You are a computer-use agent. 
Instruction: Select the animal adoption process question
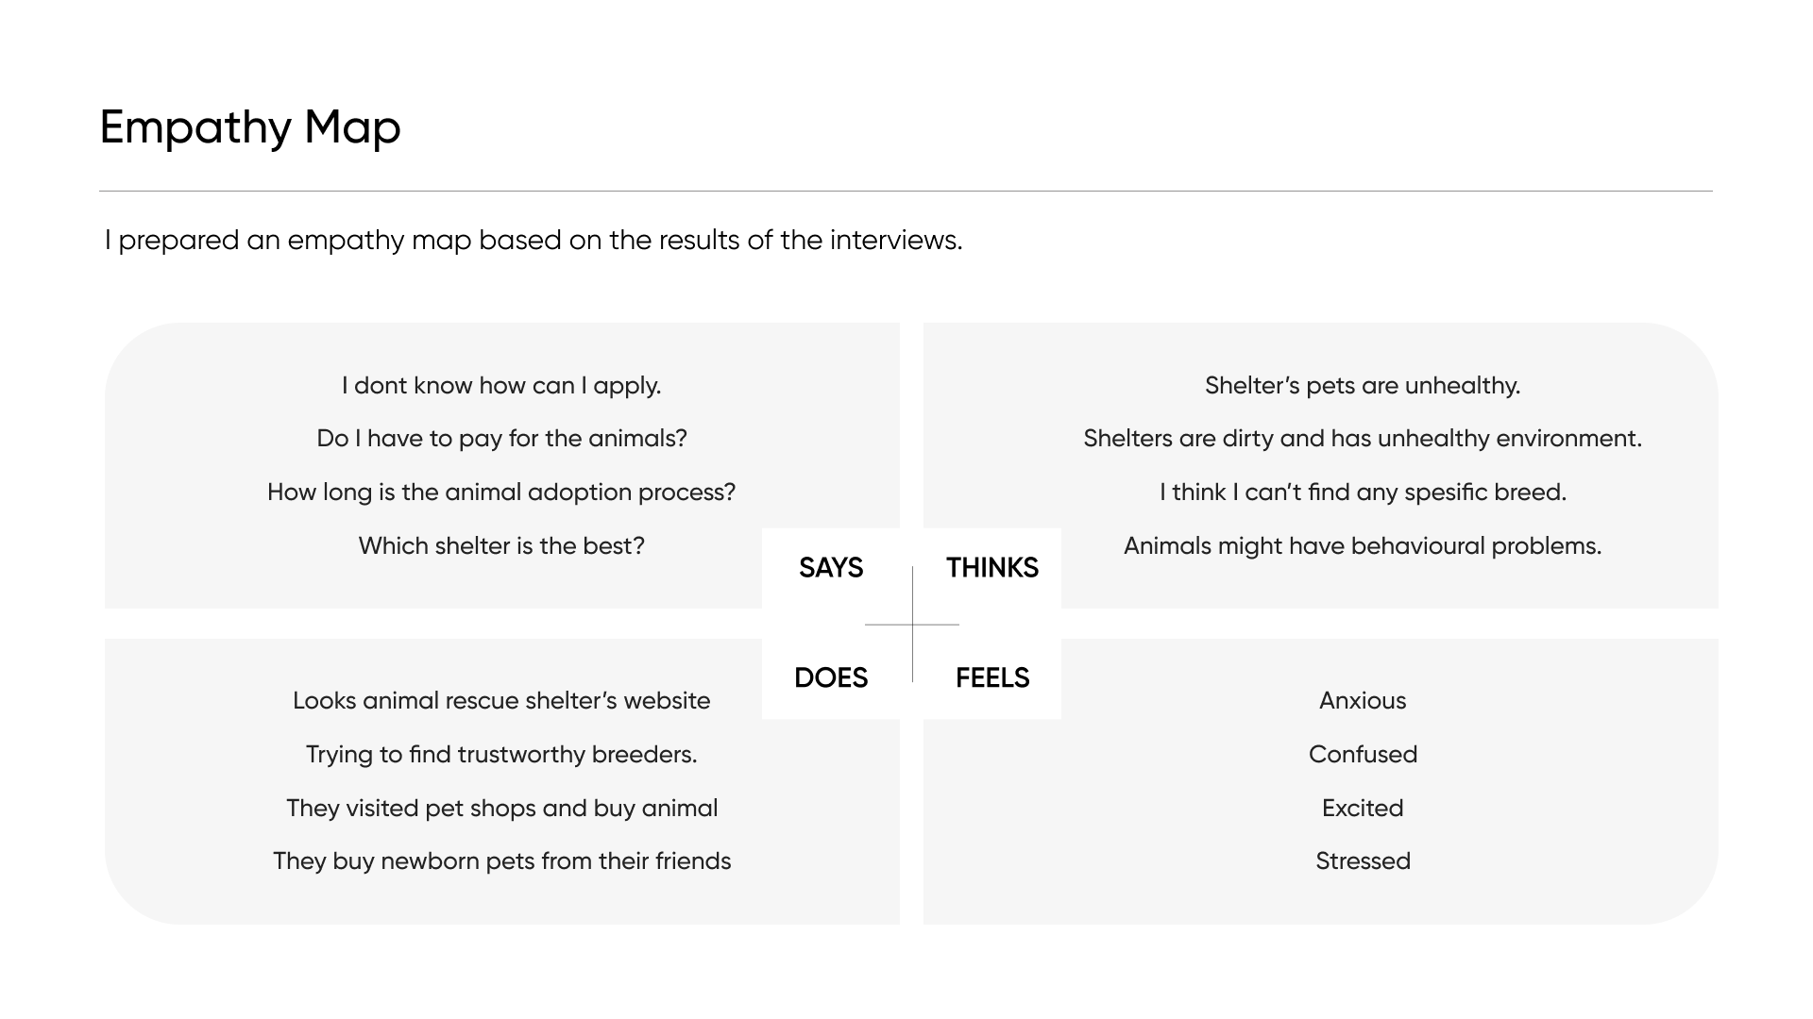(501, 493)
